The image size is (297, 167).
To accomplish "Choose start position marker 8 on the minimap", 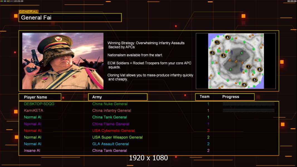I will [244, 85].
